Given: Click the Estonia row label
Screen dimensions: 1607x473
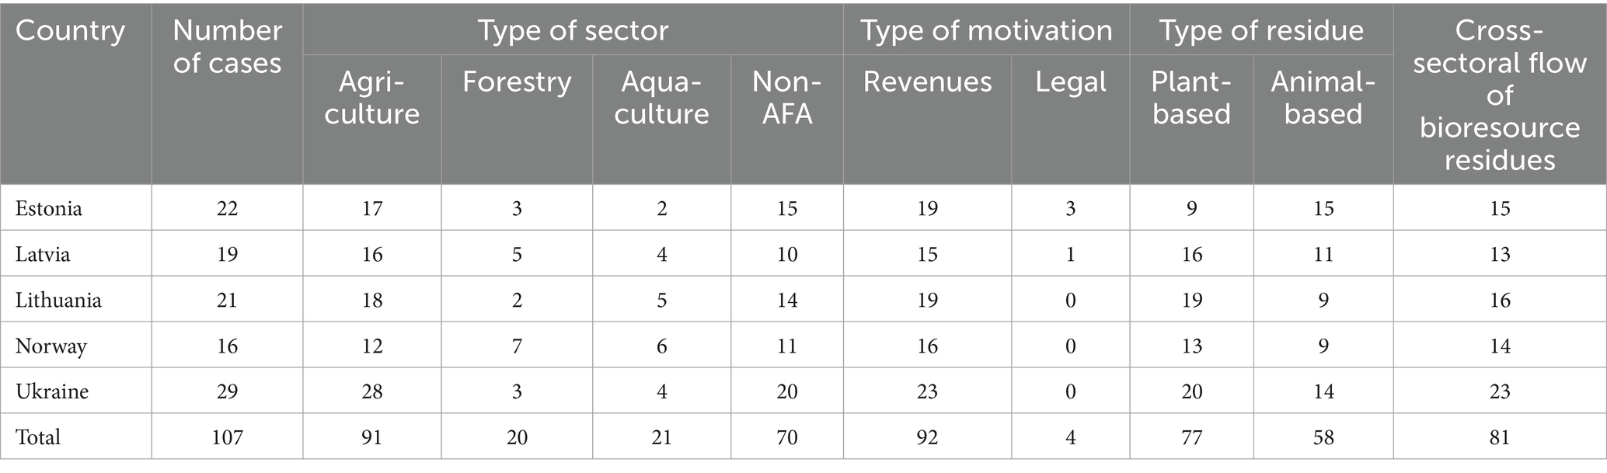Looking at the screenshot, I should (48, 208).
